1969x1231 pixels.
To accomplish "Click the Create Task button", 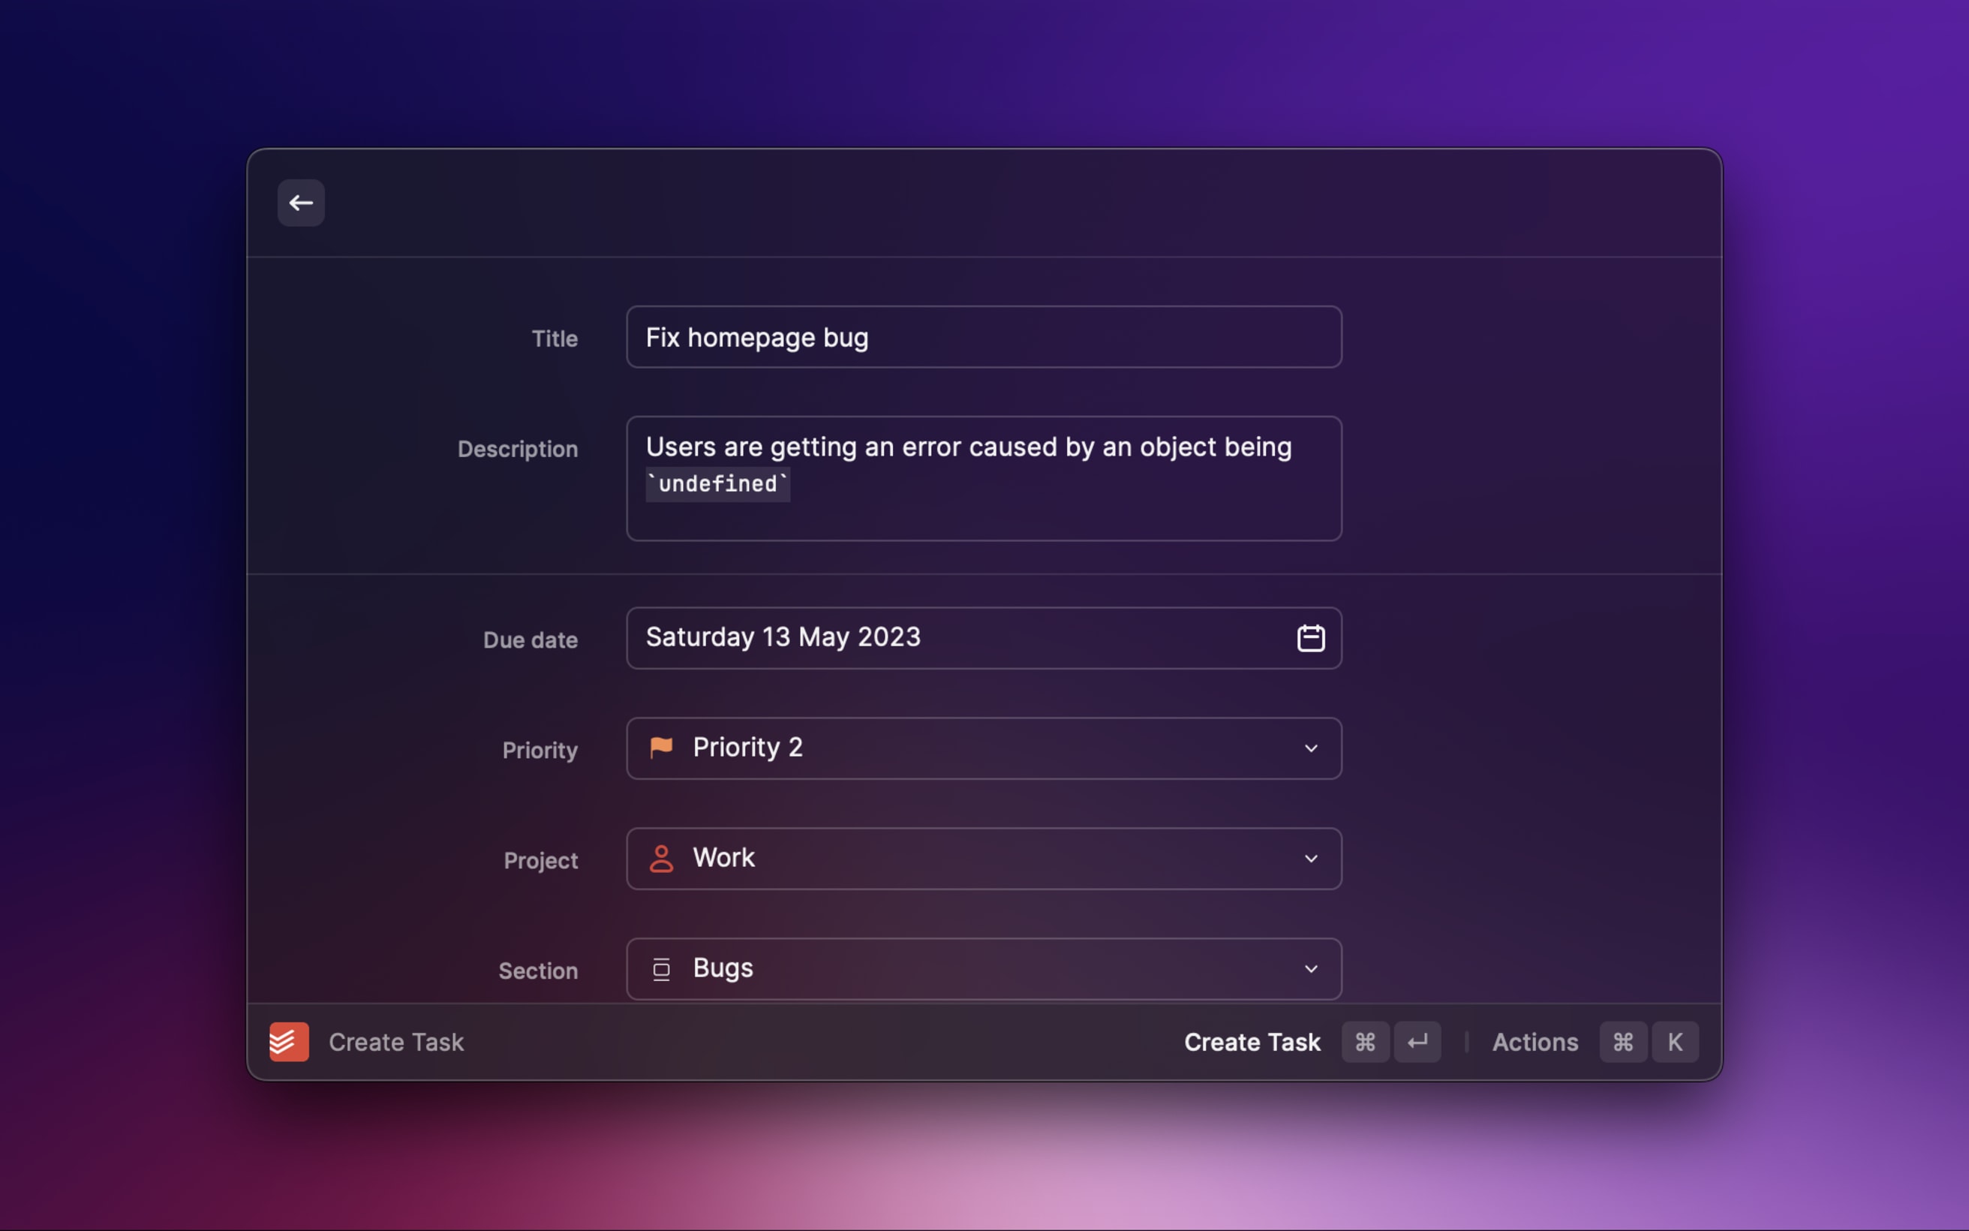I will (x=1252, y=1040).
